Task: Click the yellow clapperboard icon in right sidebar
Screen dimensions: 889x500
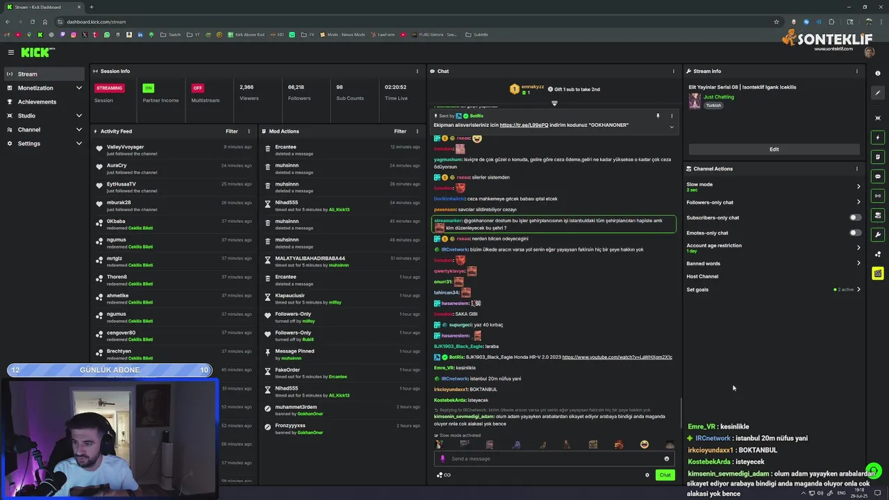Action: pyautogui.click(x=878, y=274)
